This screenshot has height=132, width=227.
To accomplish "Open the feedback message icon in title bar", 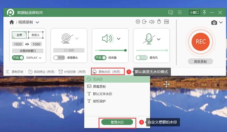I will click(171, 12).
